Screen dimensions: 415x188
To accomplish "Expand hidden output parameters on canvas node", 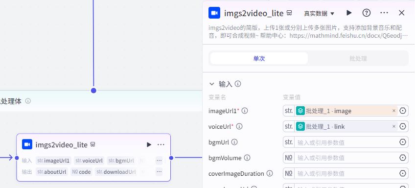I will point(159,172).
